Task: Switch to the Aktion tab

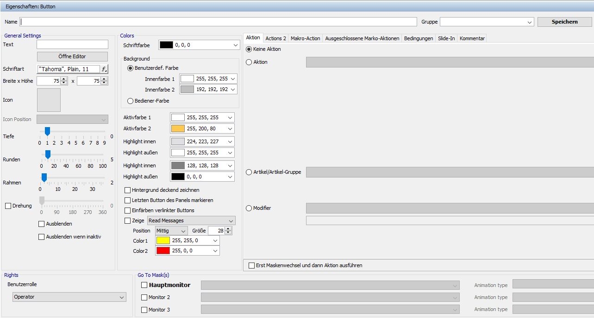Action: tap(253, 37)
